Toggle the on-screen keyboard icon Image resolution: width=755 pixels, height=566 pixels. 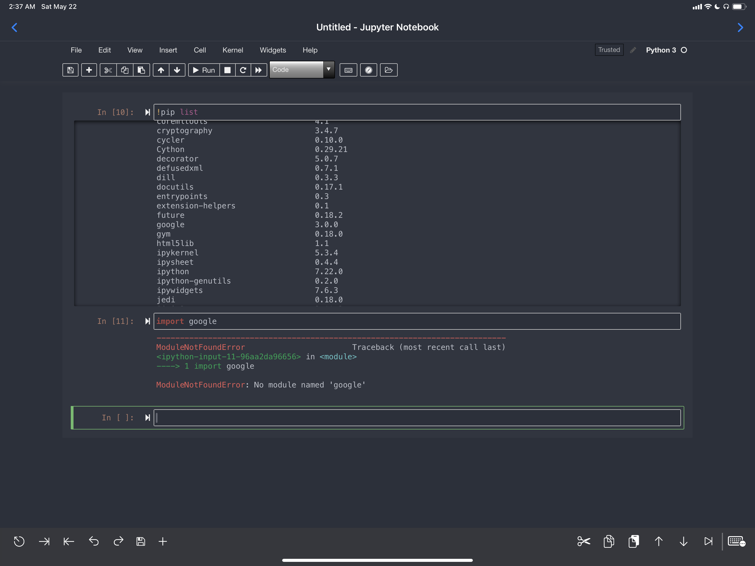736,541
